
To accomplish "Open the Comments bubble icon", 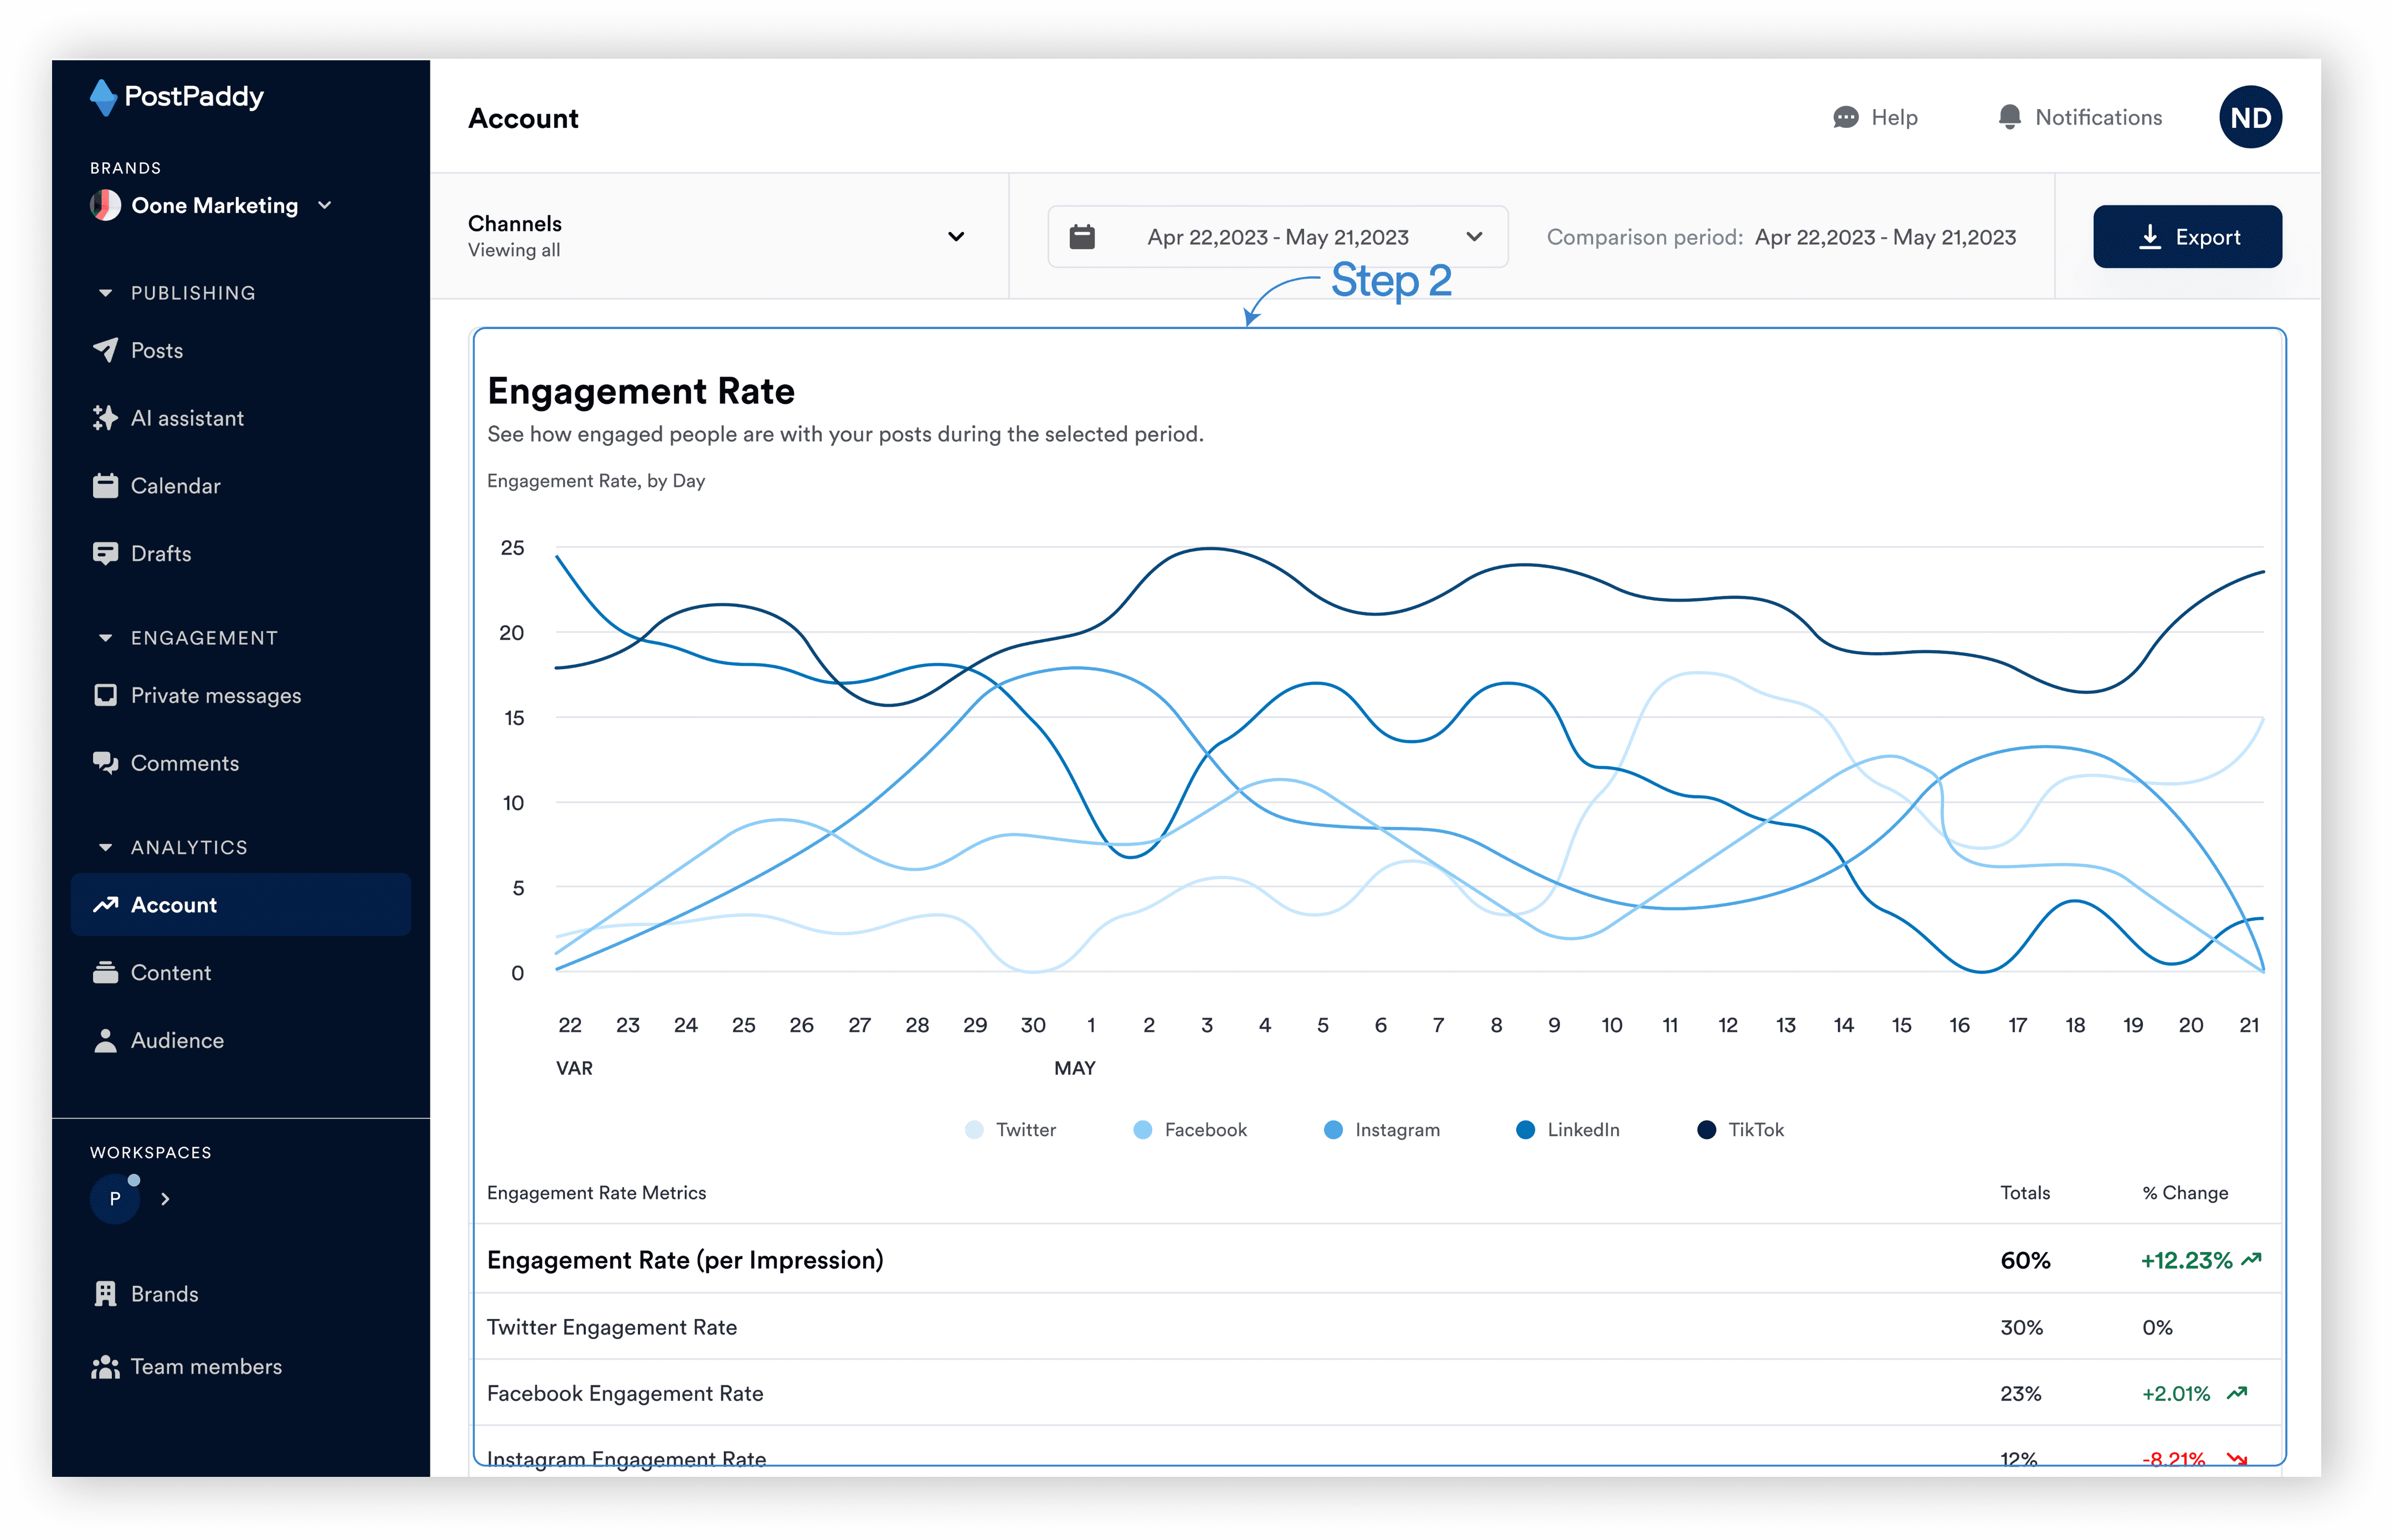I will pyautogui.click(x=105, y=763).
